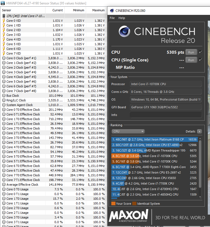Click the orange Your Score legend swatch
The width and height of the screenshot is (210, 227).
pyautogui.click(x=113, y=204)
